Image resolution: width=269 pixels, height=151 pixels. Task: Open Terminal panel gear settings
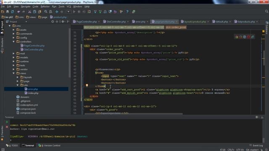click(257, 117)
